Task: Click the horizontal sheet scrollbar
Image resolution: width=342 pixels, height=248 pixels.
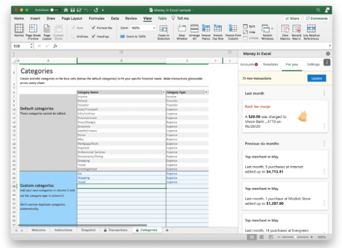Action: pyautogui.click(x=83, y=226)
